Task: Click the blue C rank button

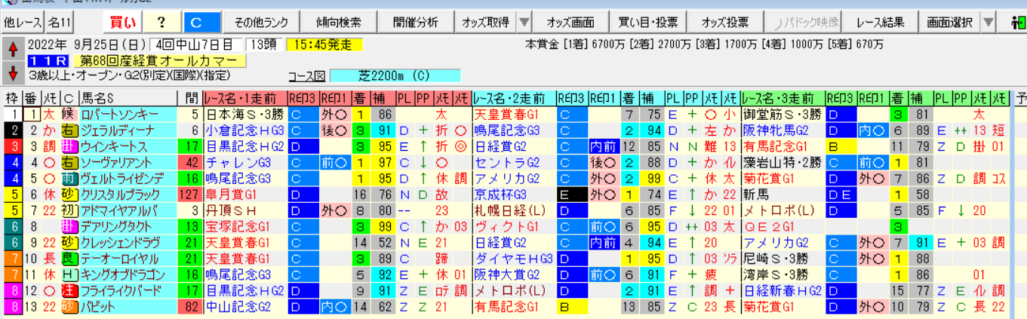Action: pyautogui.click(x=201, y=23)
